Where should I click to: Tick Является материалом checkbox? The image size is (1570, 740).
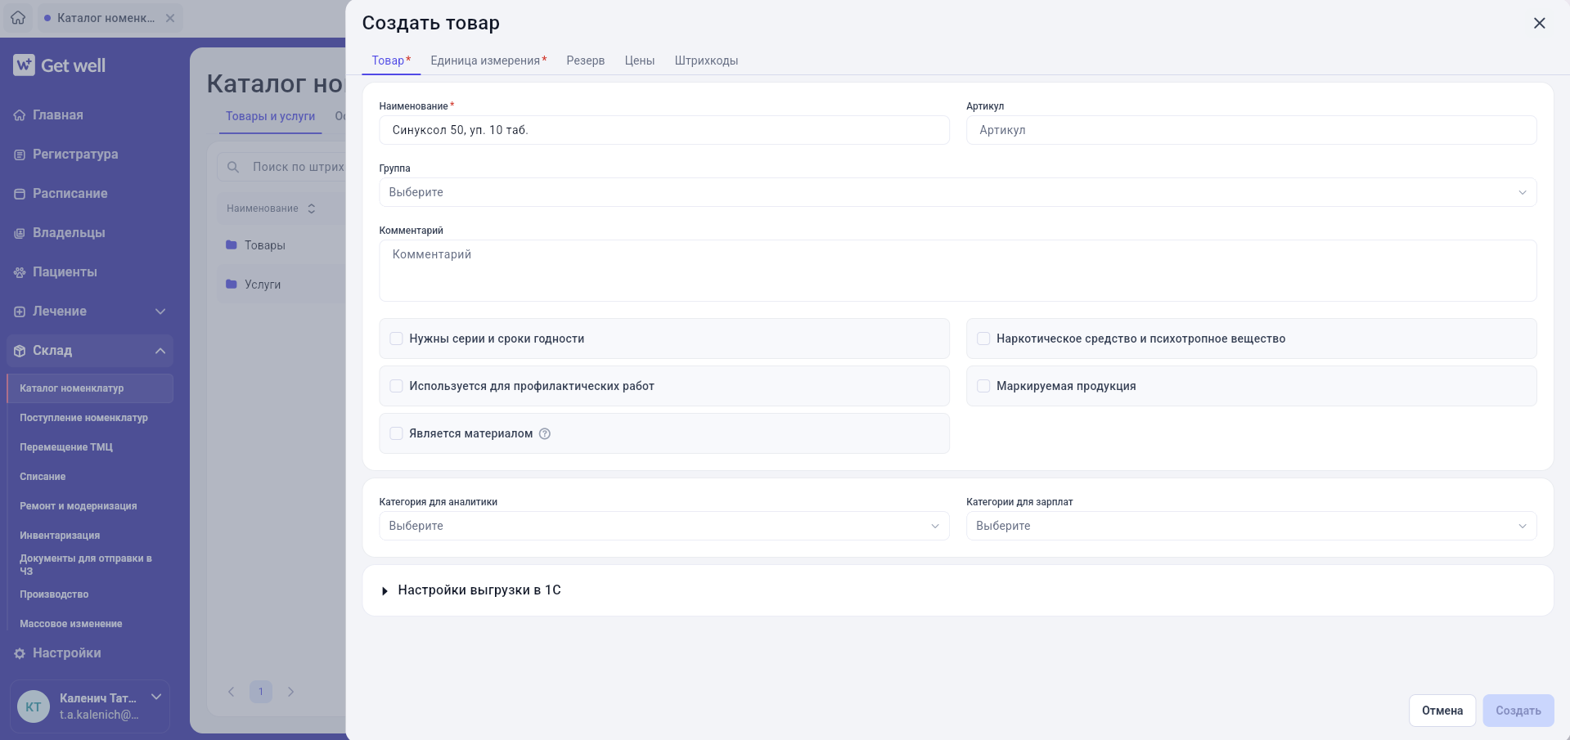(x=397, y=433)
